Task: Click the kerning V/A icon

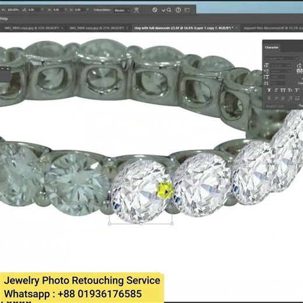Action: (x=266, y=71)
